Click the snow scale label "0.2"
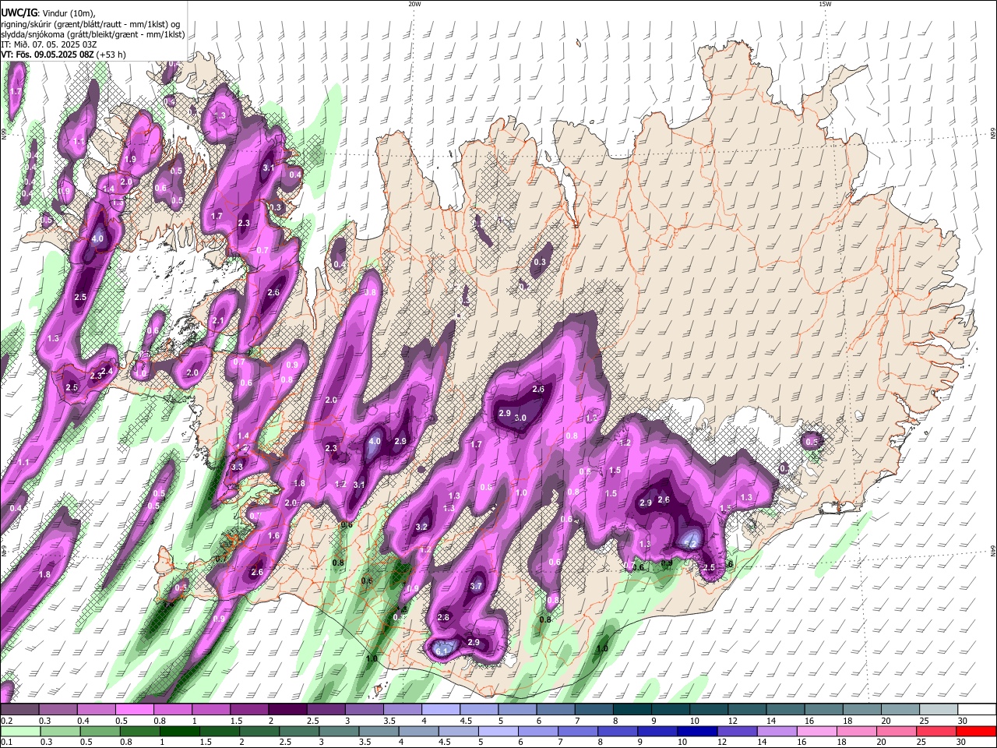The width and height of the screenshot is (997, 748). point(5,721)
